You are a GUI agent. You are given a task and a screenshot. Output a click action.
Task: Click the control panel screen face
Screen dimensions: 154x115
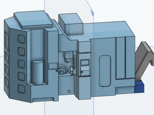click(x=85, y=63)
